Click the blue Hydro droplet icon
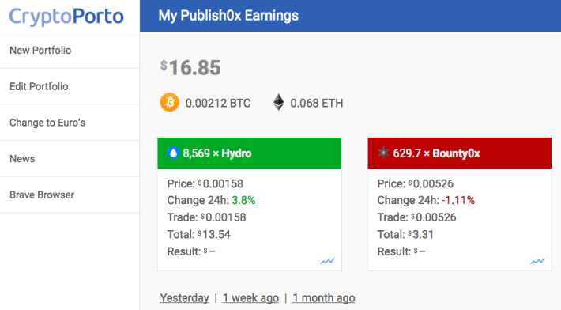Image resolution: width=561 pixels, height=310 pixels. pyautogui.click(x=173, y=153)
